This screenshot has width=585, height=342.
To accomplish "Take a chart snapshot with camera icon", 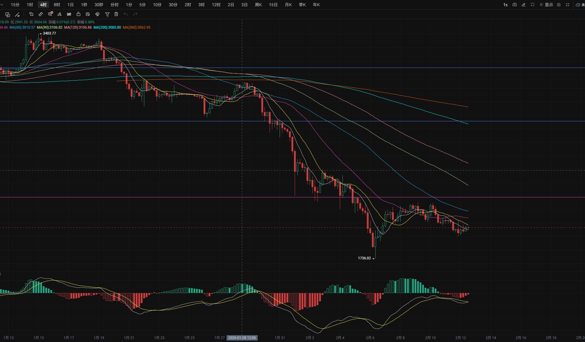I will (514, 5).
